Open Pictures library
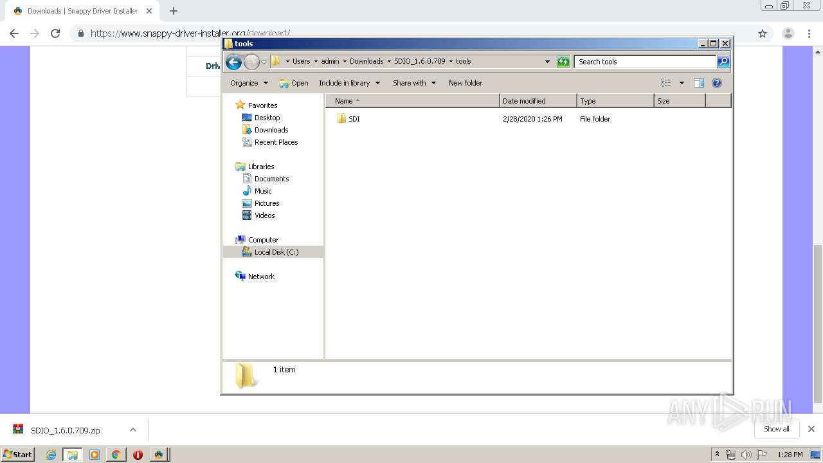The image size is (823, 463). 260,203
